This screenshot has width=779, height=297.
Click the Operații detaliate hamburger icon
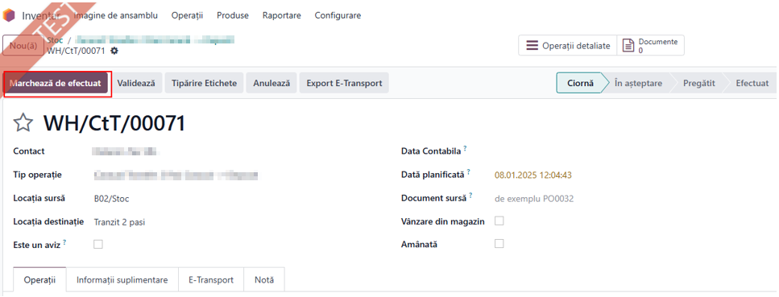pyautogui.click(x=532, y=46)
